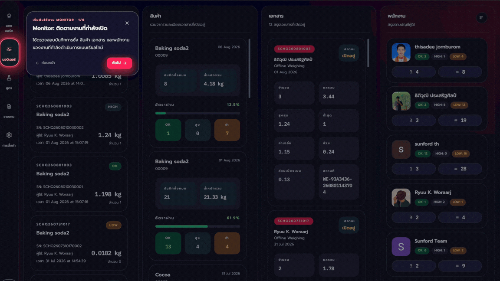Click the sum 1.78 cell in SCHQ260731017
Screen dimensions: 500x281
tap(339, 265)
